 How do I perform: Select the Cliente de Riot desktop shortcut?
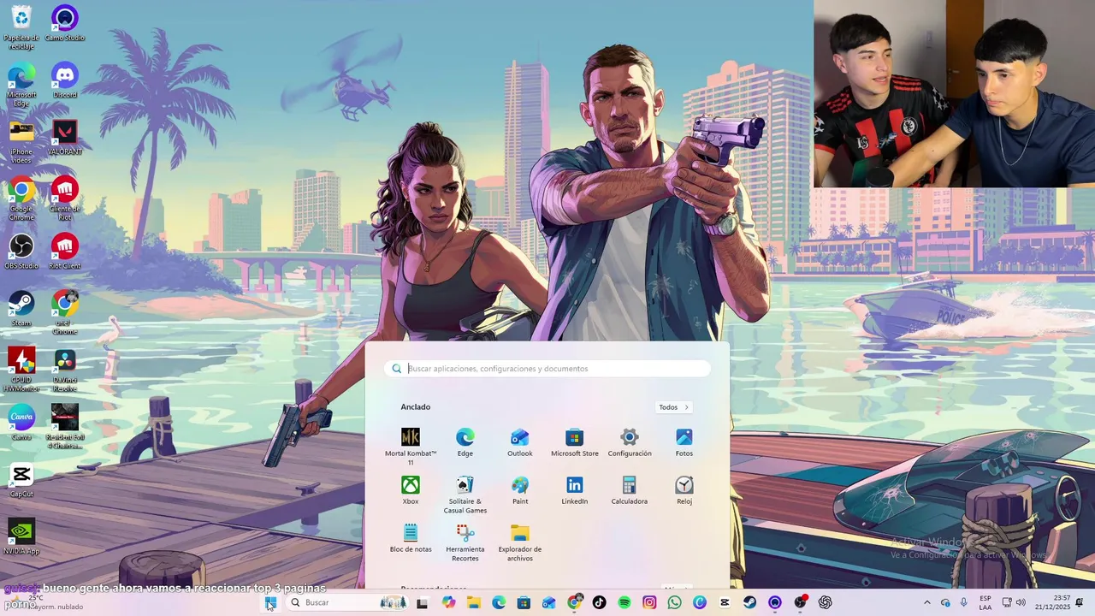65,199
